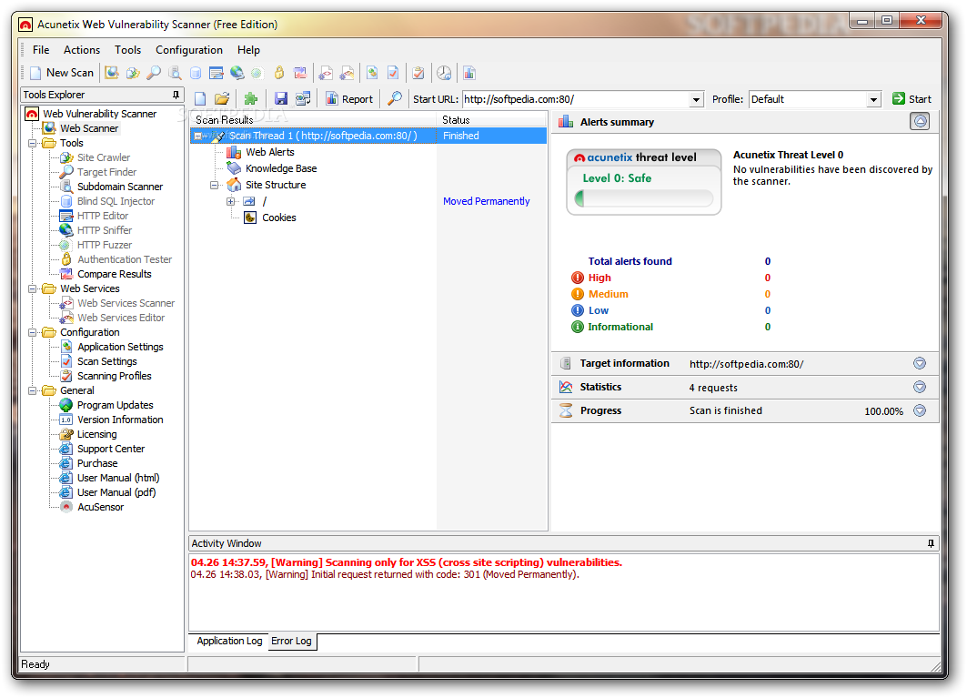This screenshot has height=698, width=967.
Task: Open the Web Scanner toolbar icon
Action: (112, 73)
